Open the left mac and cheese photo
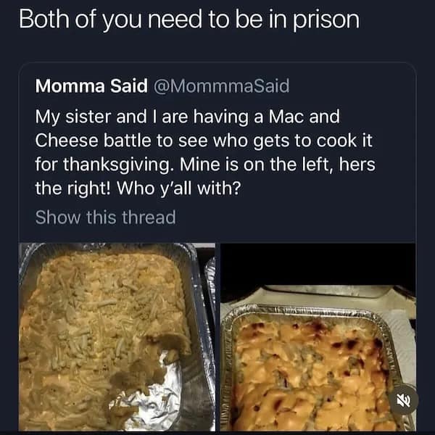The height and width of the screenshot is (435, 435). pyautogui.click(x=117, y=337)
